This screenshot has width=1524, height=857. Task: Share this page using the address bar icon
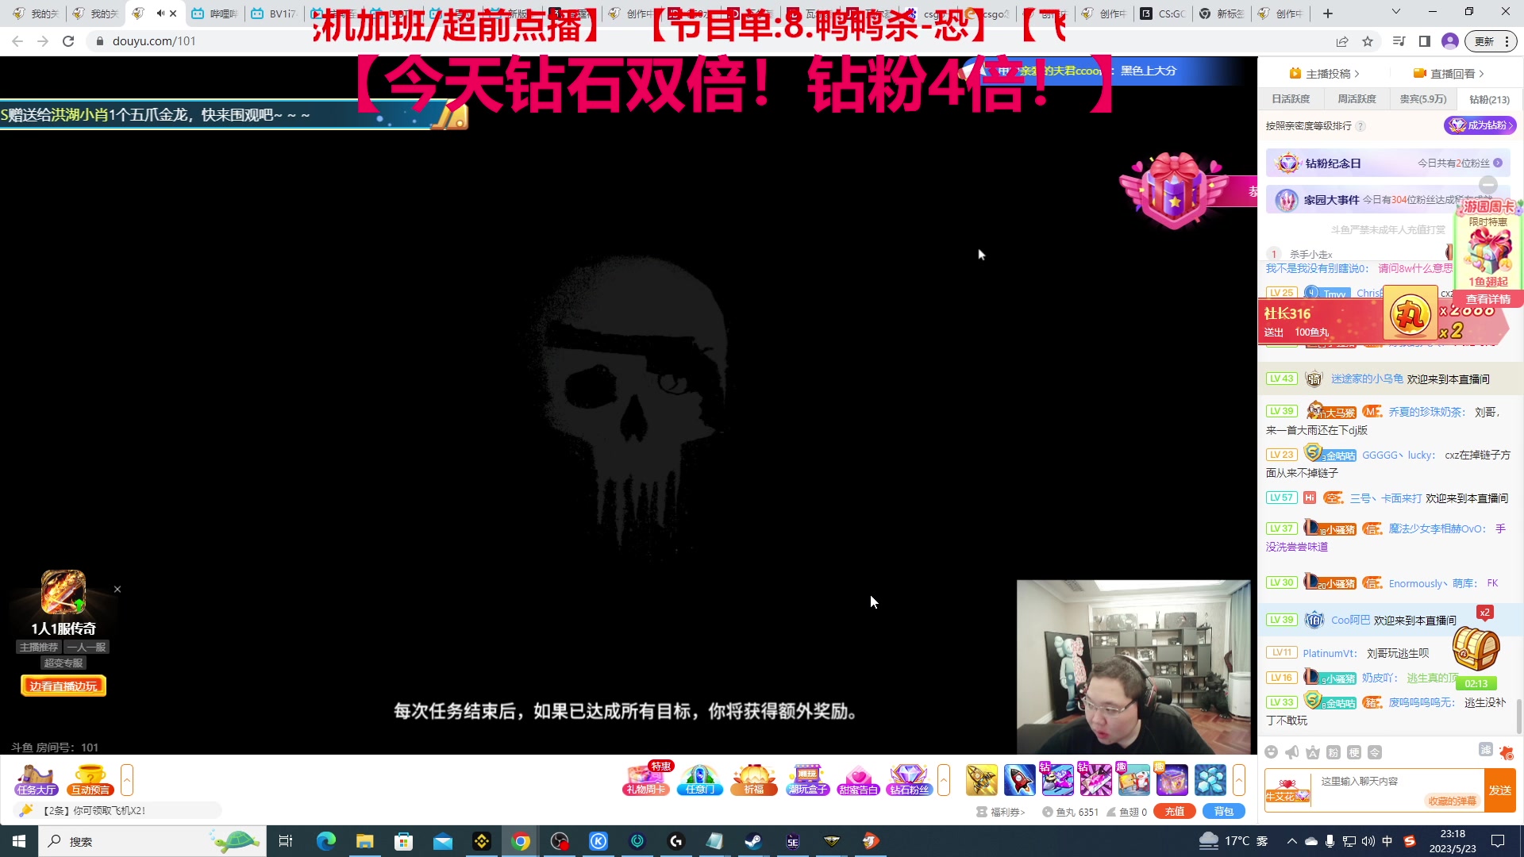point(1342,41)
